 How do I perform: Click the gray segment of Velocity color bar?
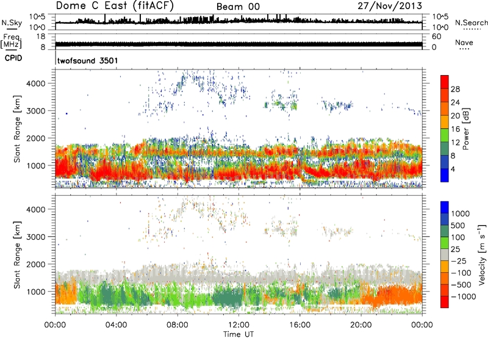(x=445, y=255)
